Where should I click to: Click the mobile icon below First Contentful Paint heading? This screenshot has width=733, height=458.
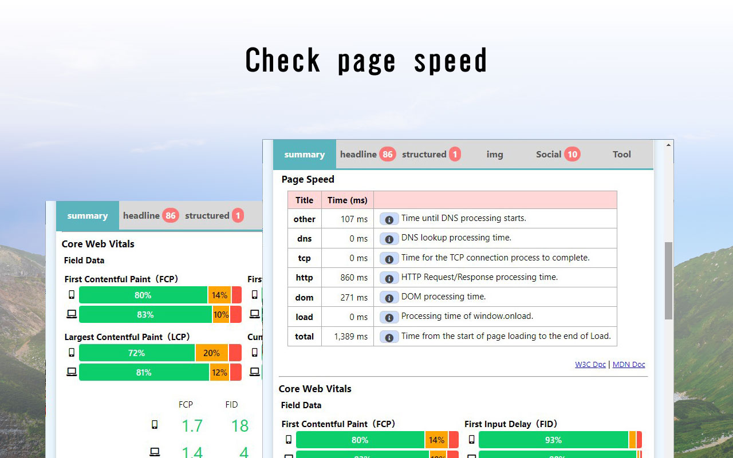coord(290,440)
